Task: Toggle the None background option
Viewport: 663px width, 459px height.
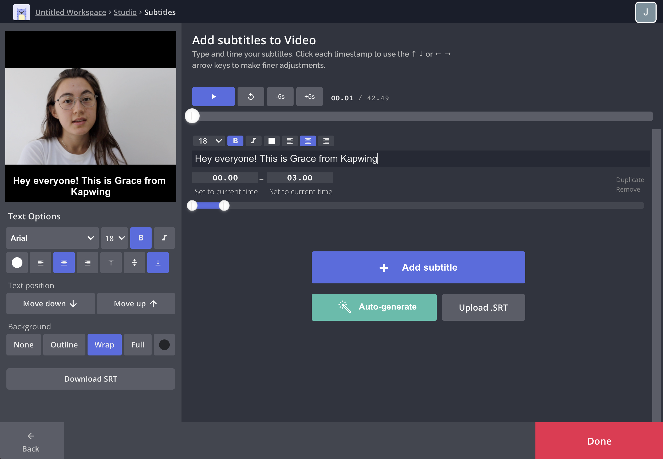Action: click(23, 345)
